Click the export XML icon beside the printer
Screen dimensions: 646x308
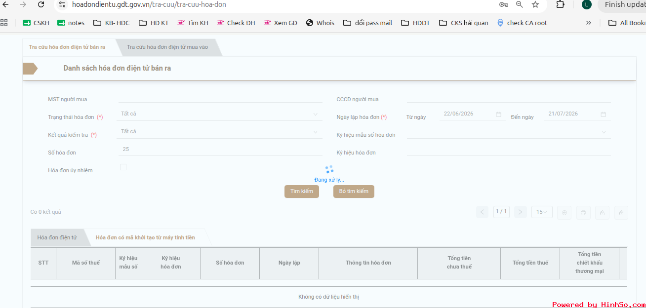click(x=602, y=213)
